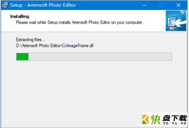Click the Setup installer icon in title bar
The width and height of the screenshot is (189, 128).
(5, 5)
